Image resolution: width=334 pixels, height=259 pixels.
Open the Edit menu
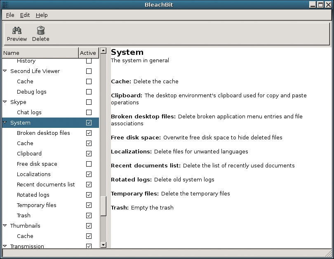25,15
